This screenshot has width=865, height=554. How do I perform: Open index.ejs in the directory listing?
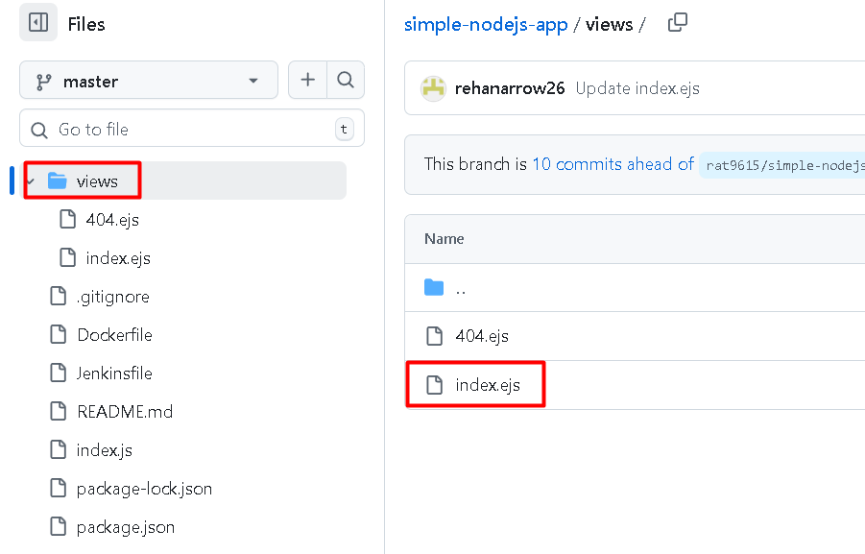[488, 385]
